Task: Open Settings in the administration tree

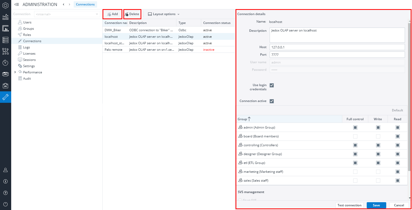Action: coord(29,66)
